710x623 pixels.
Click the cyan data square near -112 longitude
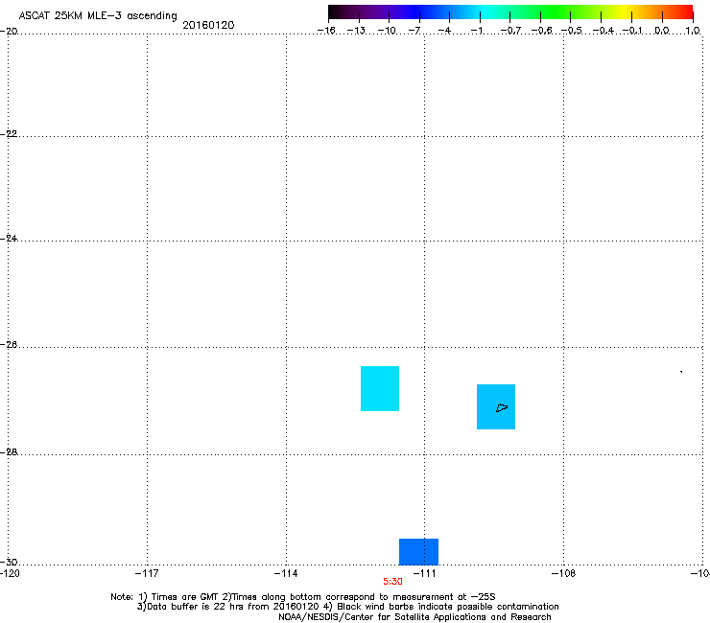pyautogui.click(x=379, y=388)
